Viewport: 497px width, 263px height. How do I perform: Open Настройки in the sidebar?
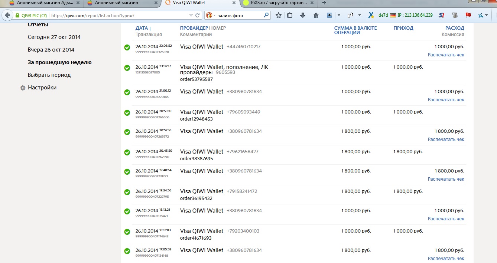pos(42,88)
